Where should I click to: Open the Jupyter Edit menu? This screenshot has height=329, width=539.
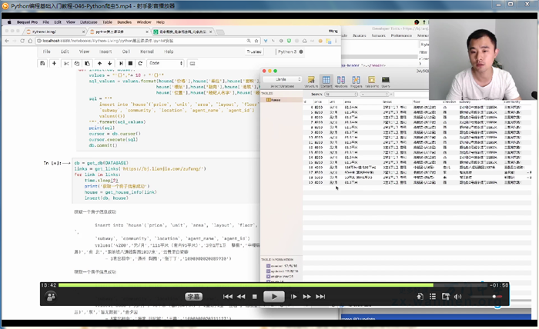(x=65, y=52)
